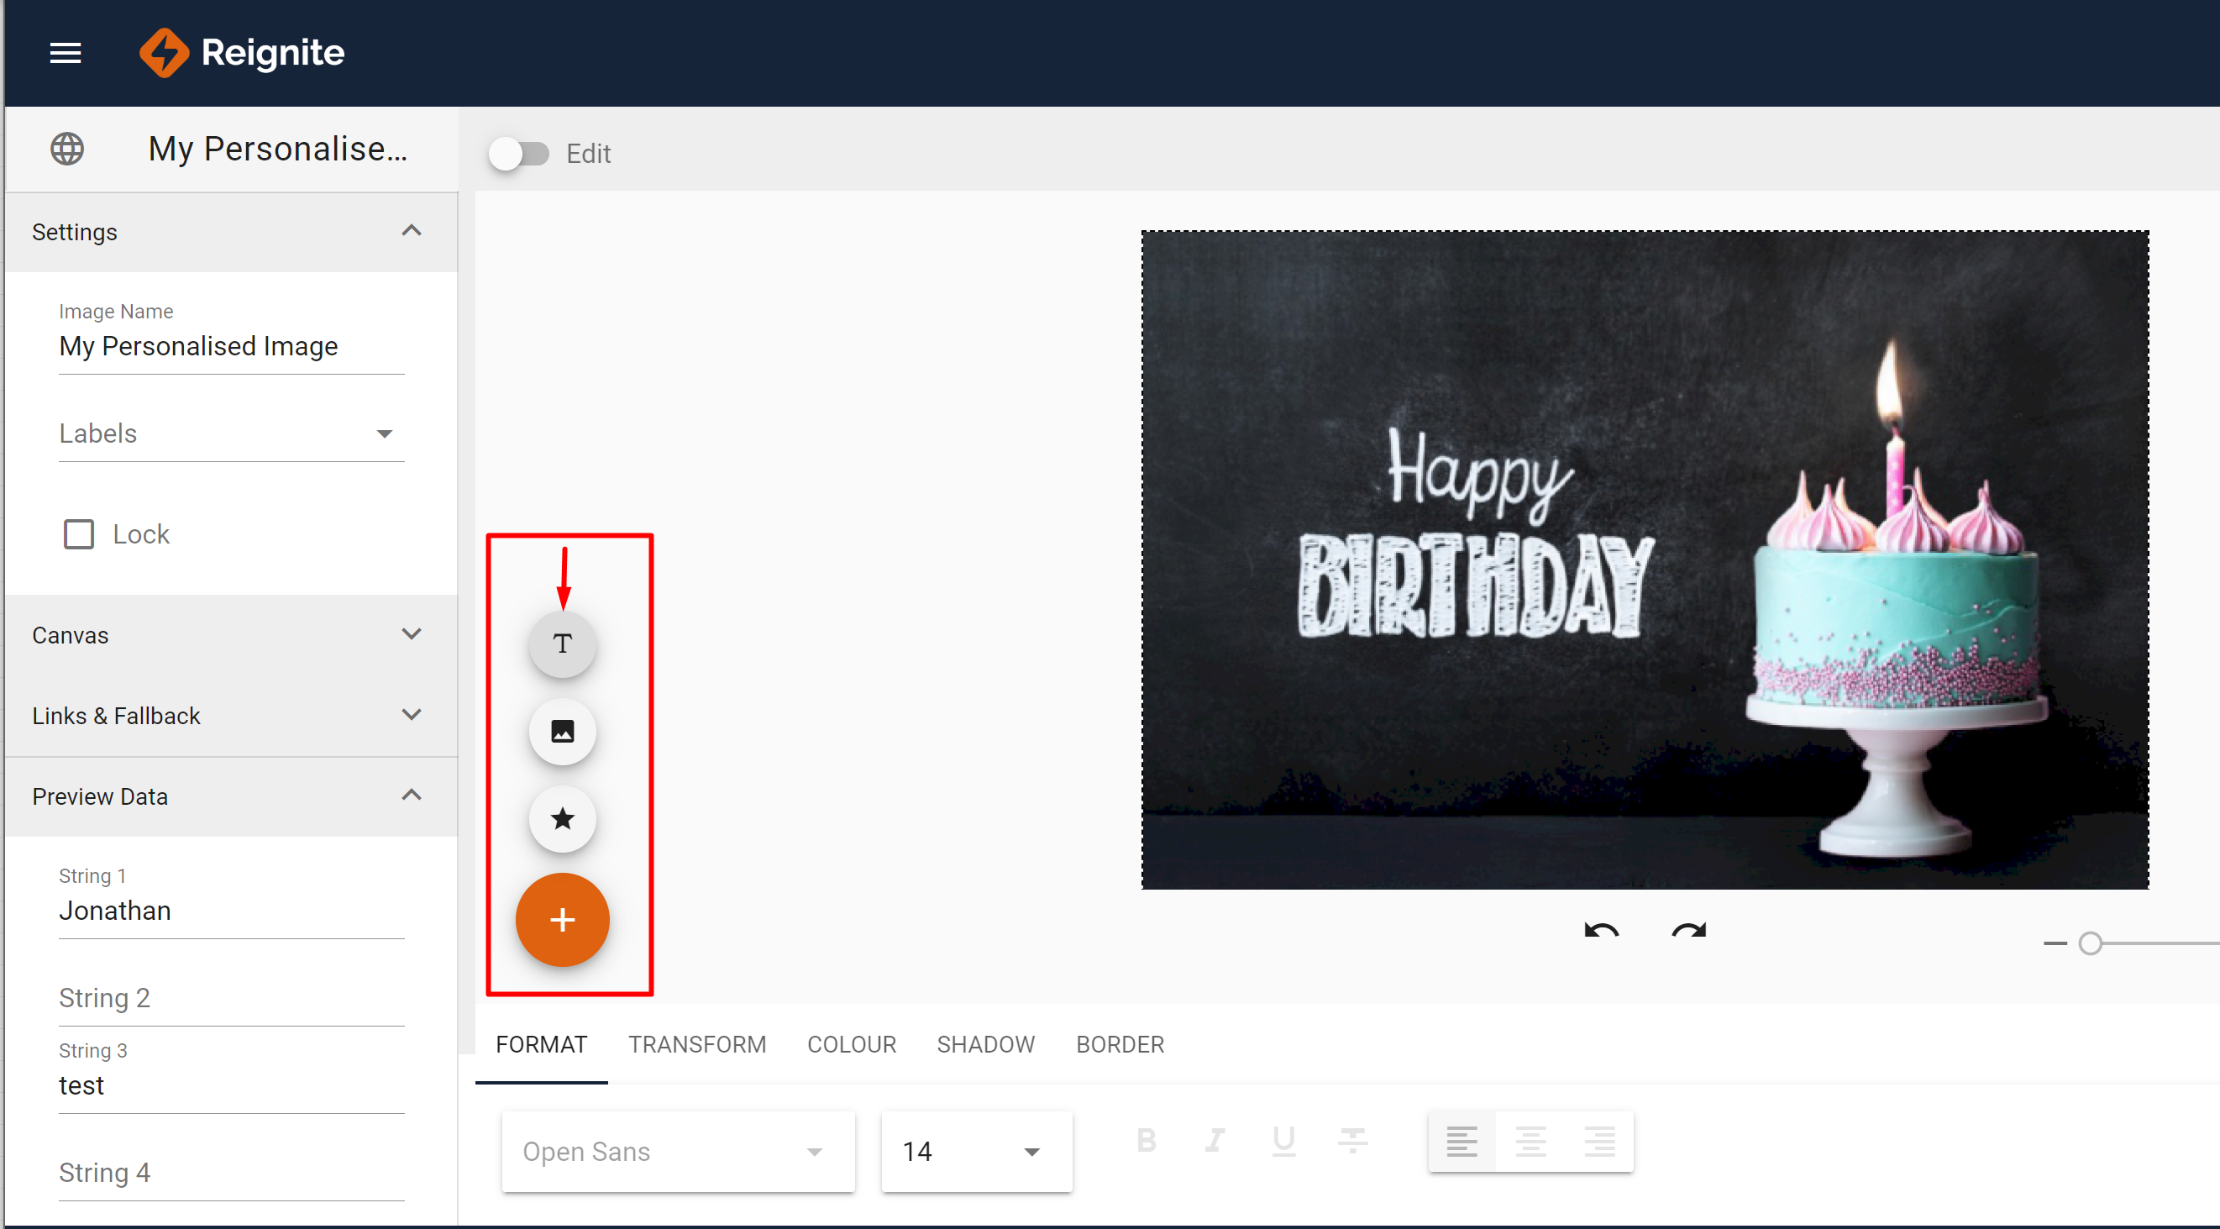Add an image layer button

point(562,732)
